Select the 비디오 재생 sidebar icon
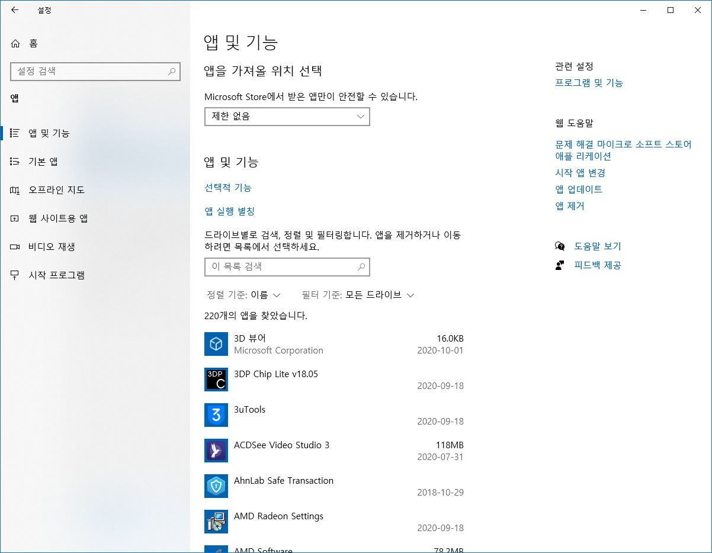This screenshot has height=553, width=712. 15,247
